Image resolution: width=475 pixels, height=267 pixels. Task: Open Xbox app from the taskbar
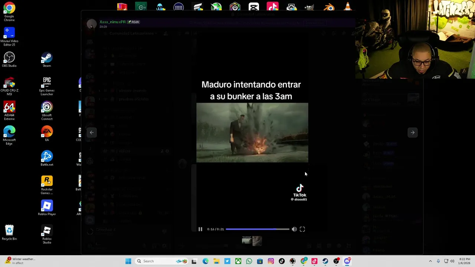(238, 261)
